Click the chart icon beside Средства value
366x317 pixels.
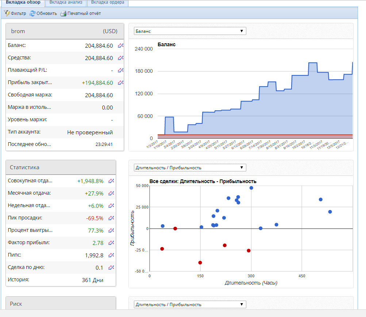(x=120, y=58)
